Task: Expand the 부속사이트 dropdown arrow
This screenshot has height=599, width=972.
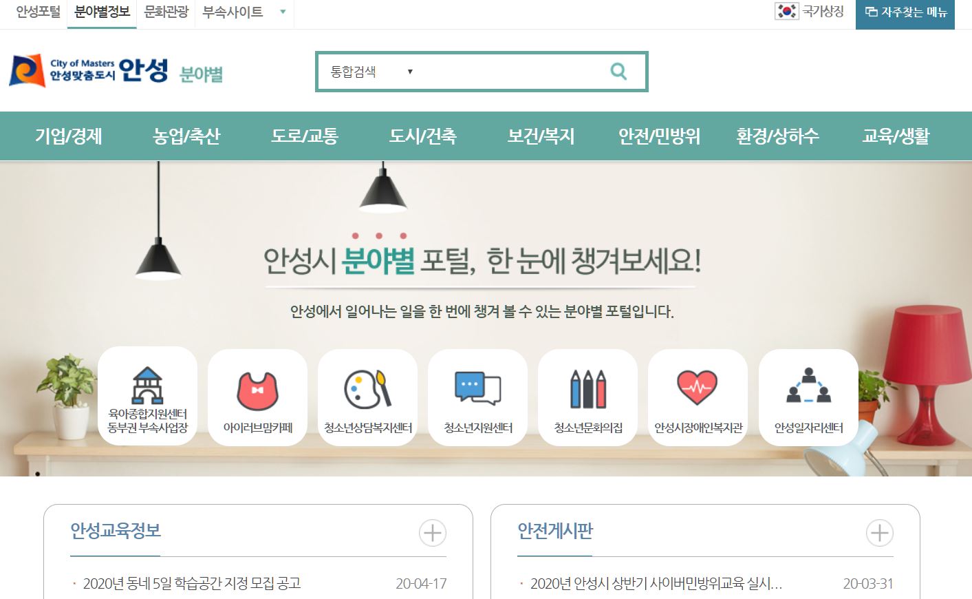Action: click(x=283, y=12)
